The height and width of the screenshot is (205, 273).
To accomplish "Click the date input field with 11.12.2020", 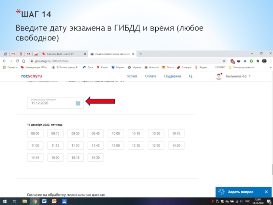I will pos(51,103).
